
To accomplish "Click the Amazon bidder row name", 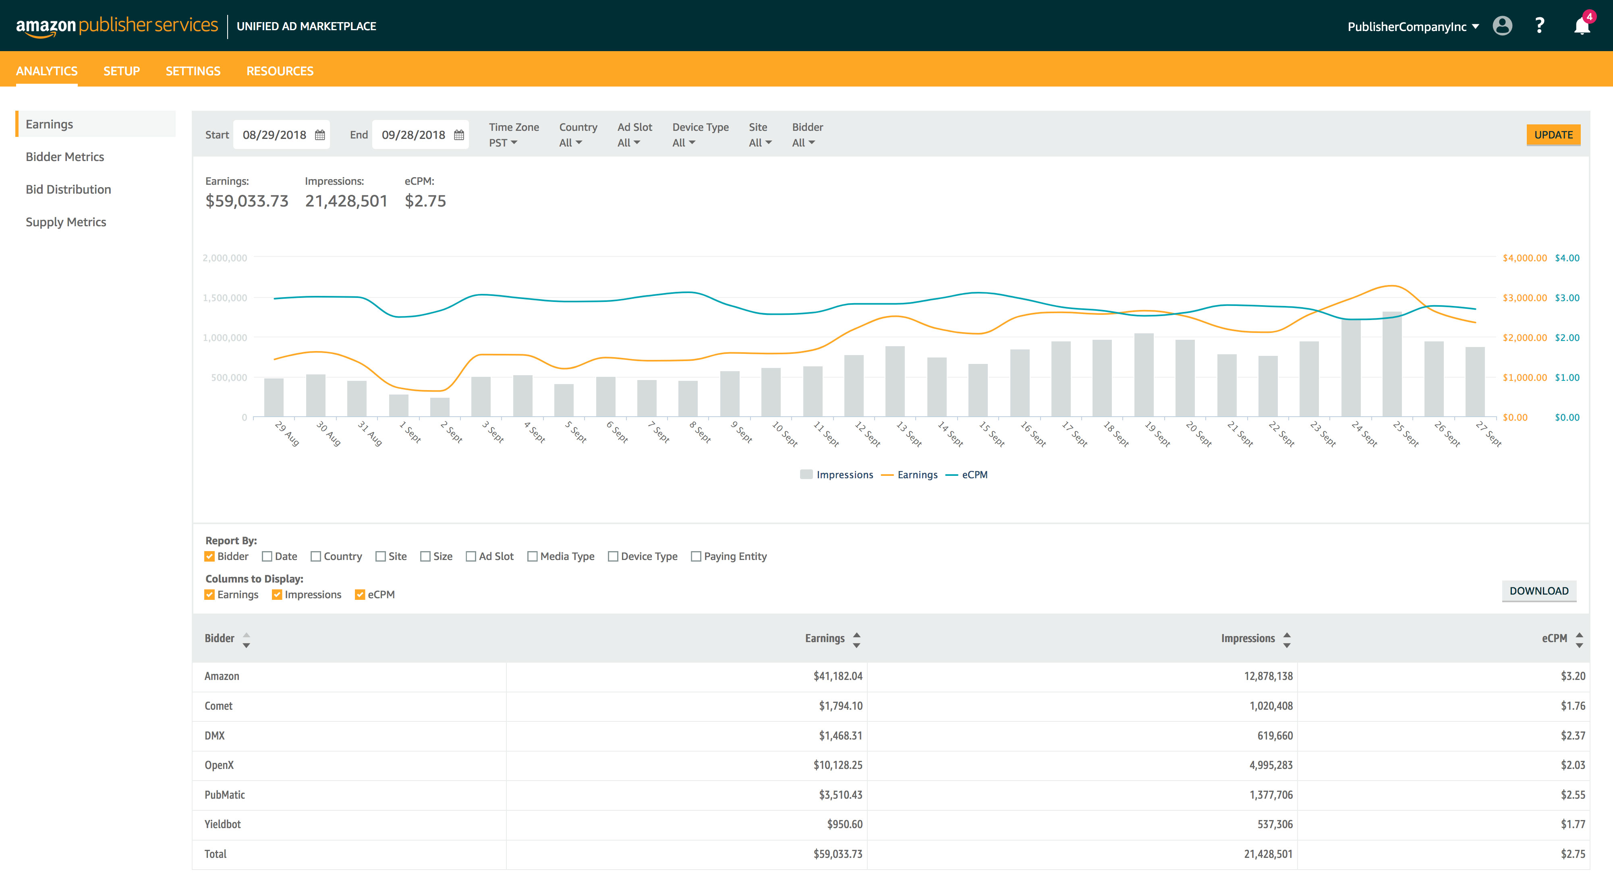I will coord(222,676).
